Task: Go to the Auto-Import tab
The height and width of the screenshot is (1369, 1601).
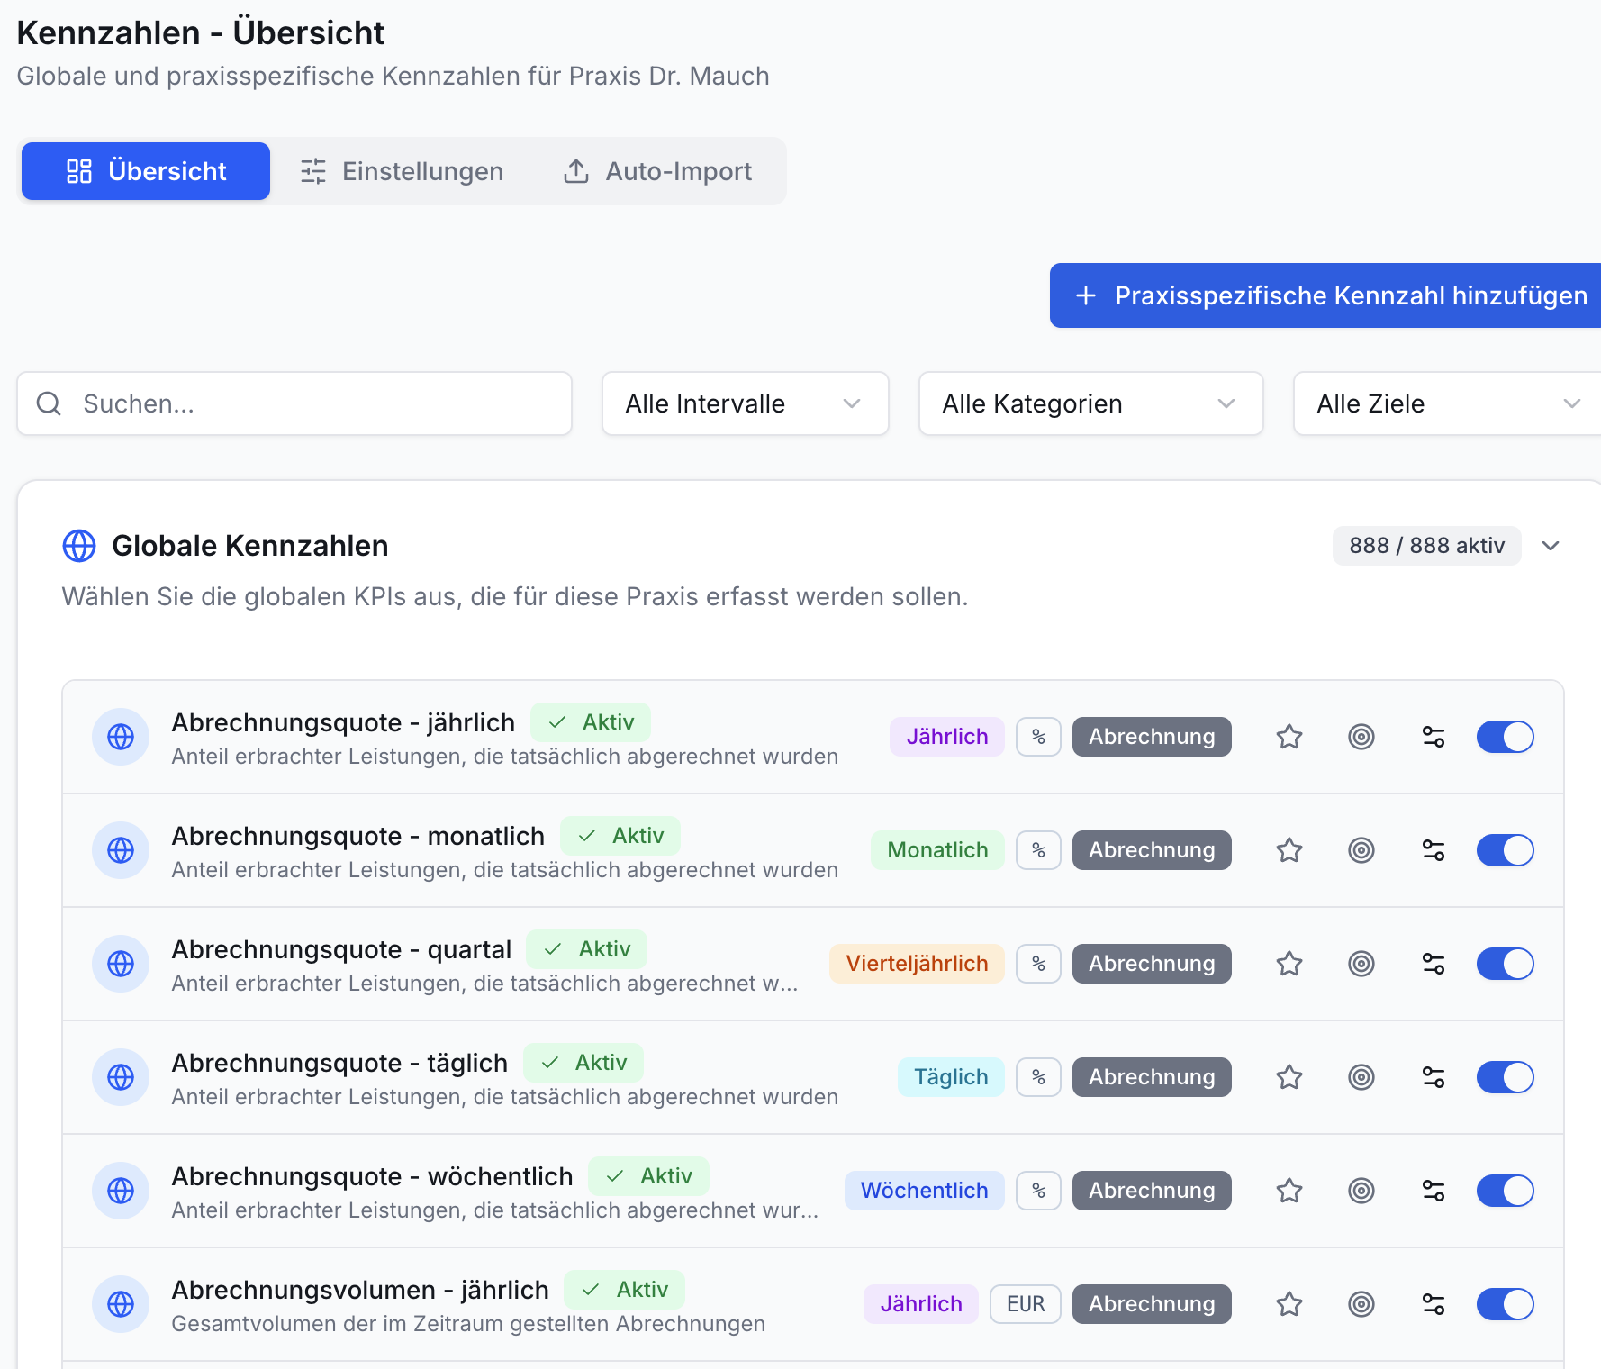Action: 657,171
